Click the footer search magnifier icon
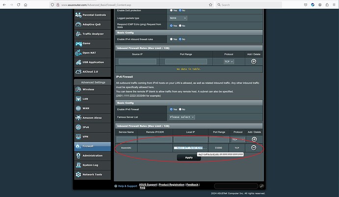339x197 pixels. [261, 186]
